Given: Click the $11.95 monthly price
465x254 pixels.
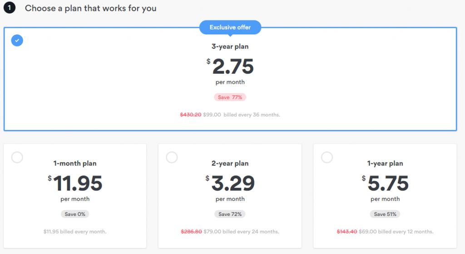Looking at the screenshot, I should 75,183.
